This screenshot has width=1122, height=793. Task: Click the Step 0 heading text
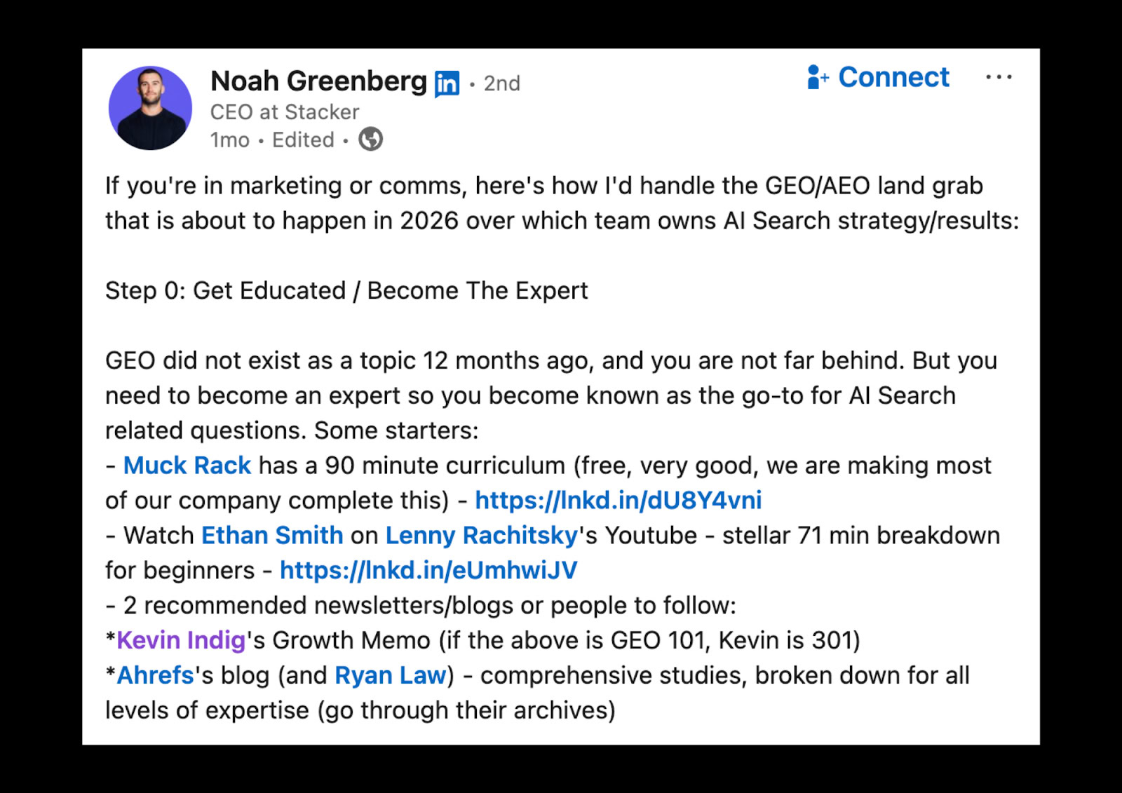(x=346, y=291)
